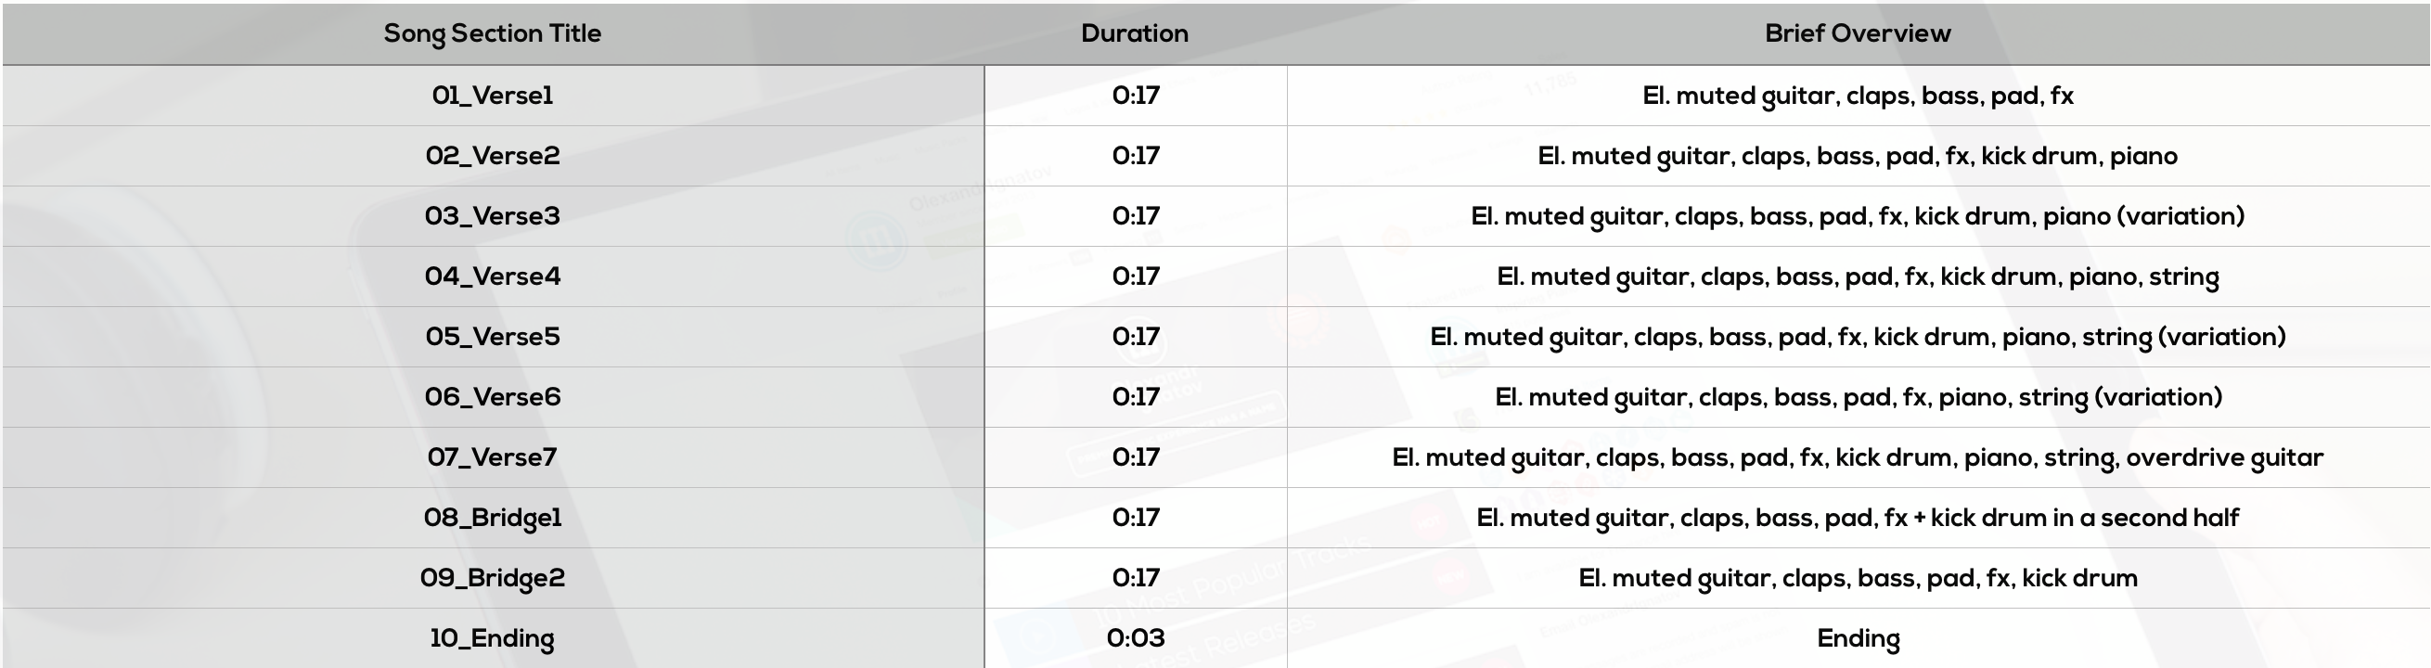Click the overview with kick drum in second half
The height and width of the screenshot is (668, 2431).
click(1858, 518)
